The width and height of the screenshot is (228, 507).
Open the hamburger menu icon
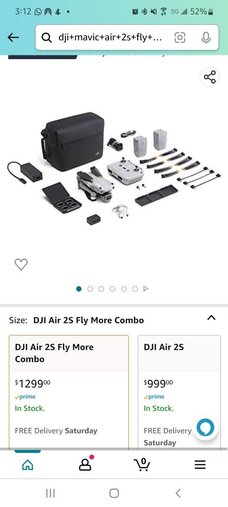200,465
